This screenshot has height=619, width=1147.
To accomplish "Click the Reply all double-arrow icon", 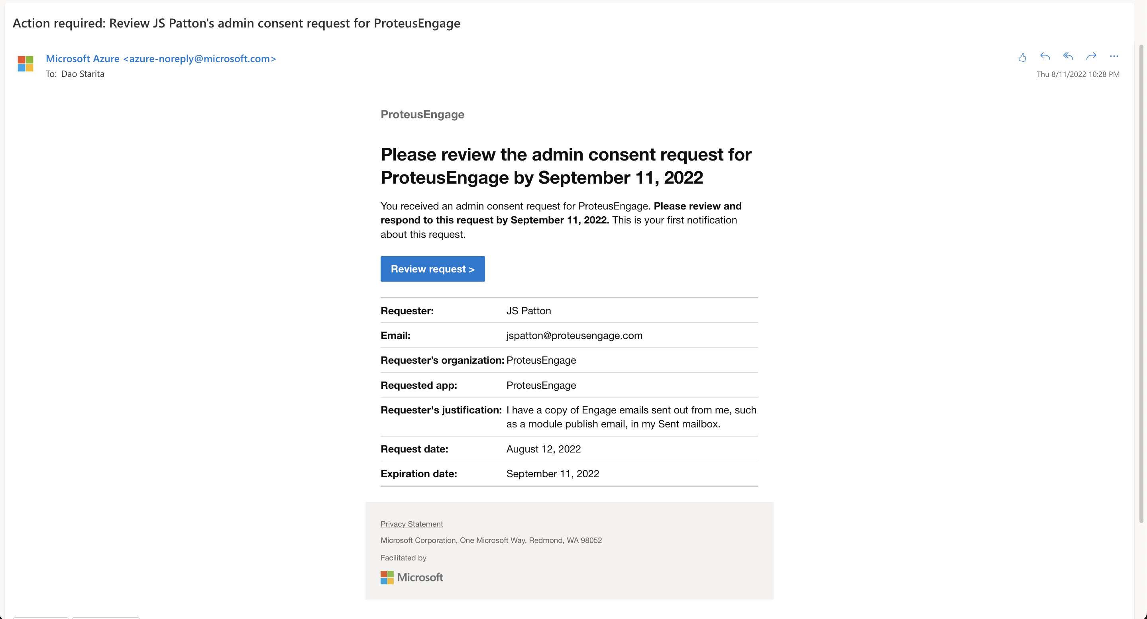I will coord(1068,57).
